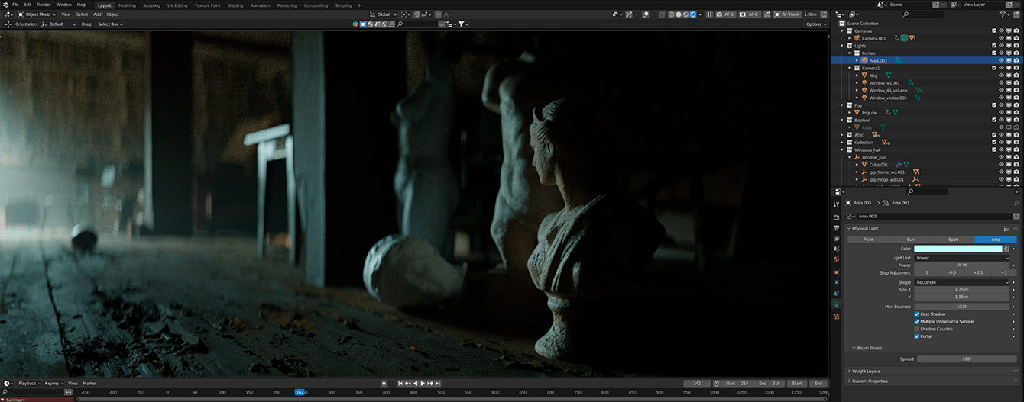Click the +0.5 Stop Adjustment button
The image size is (1024, 402).
pos(977,272)
